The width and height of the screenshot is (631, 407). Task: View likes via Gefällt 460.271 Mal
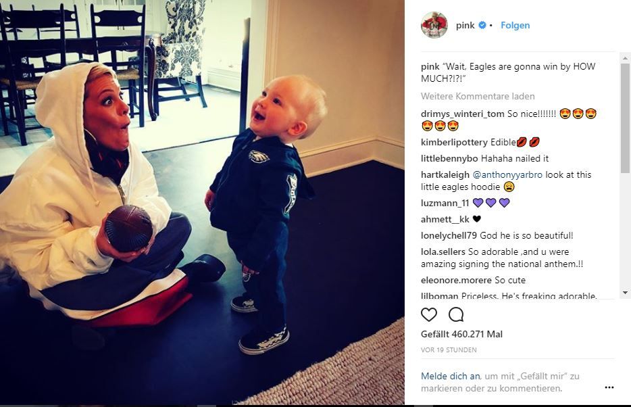point(461,334)
